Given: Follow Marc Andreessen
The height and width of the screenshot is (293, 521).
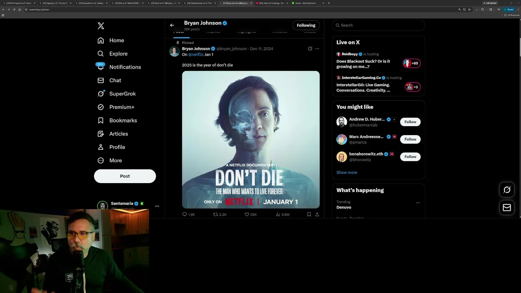Looking at the screenshot, I should click(x=410, y=139).
